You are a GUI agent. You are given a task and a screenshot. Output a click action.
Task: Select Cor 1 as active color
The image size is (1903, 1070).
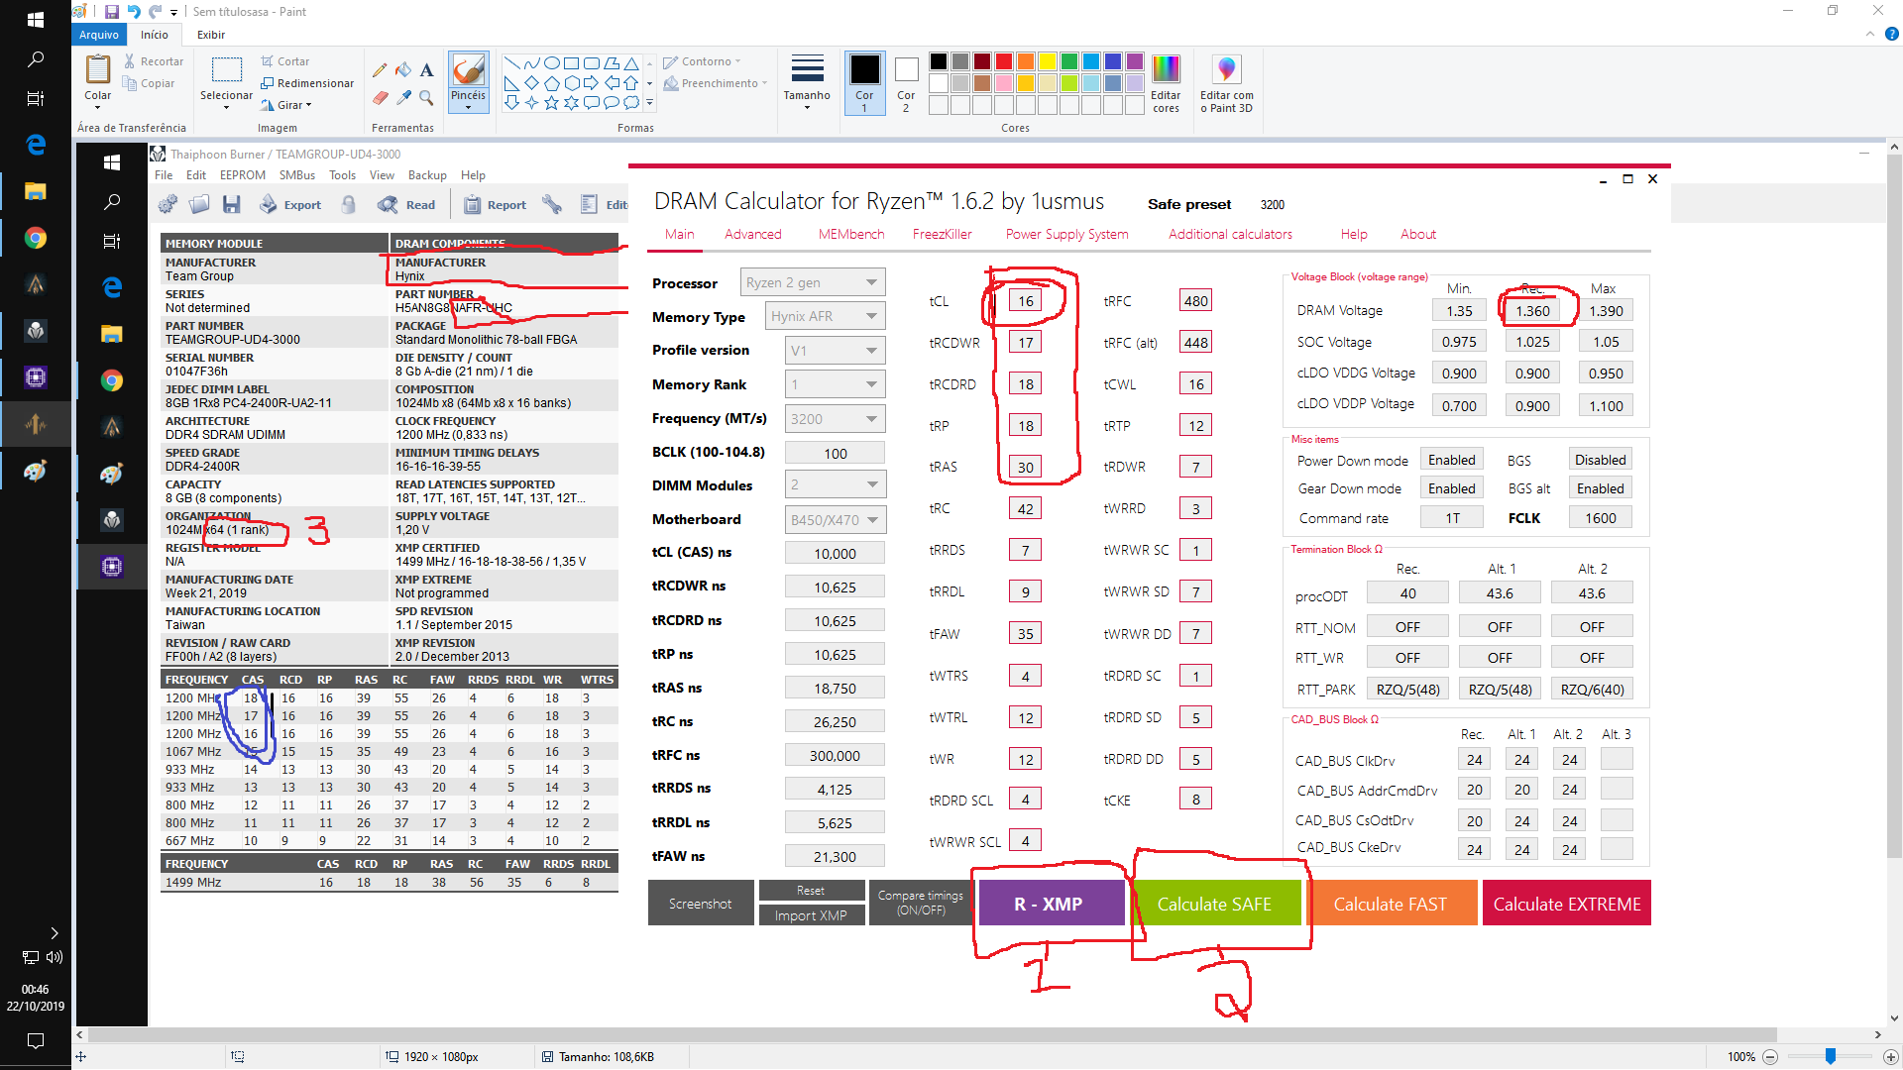[x=864, y=83]
